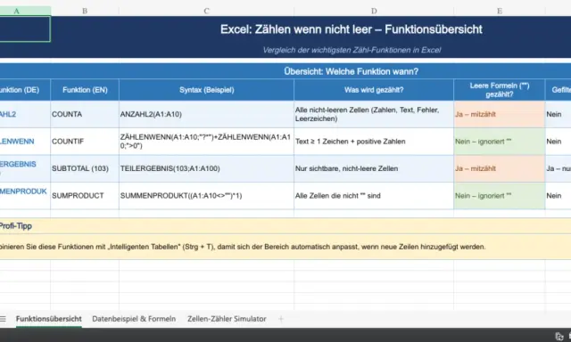
Task: Click 'Nur sichtbare, nicht-leere Zellen' cell
Action: point(374,168)
